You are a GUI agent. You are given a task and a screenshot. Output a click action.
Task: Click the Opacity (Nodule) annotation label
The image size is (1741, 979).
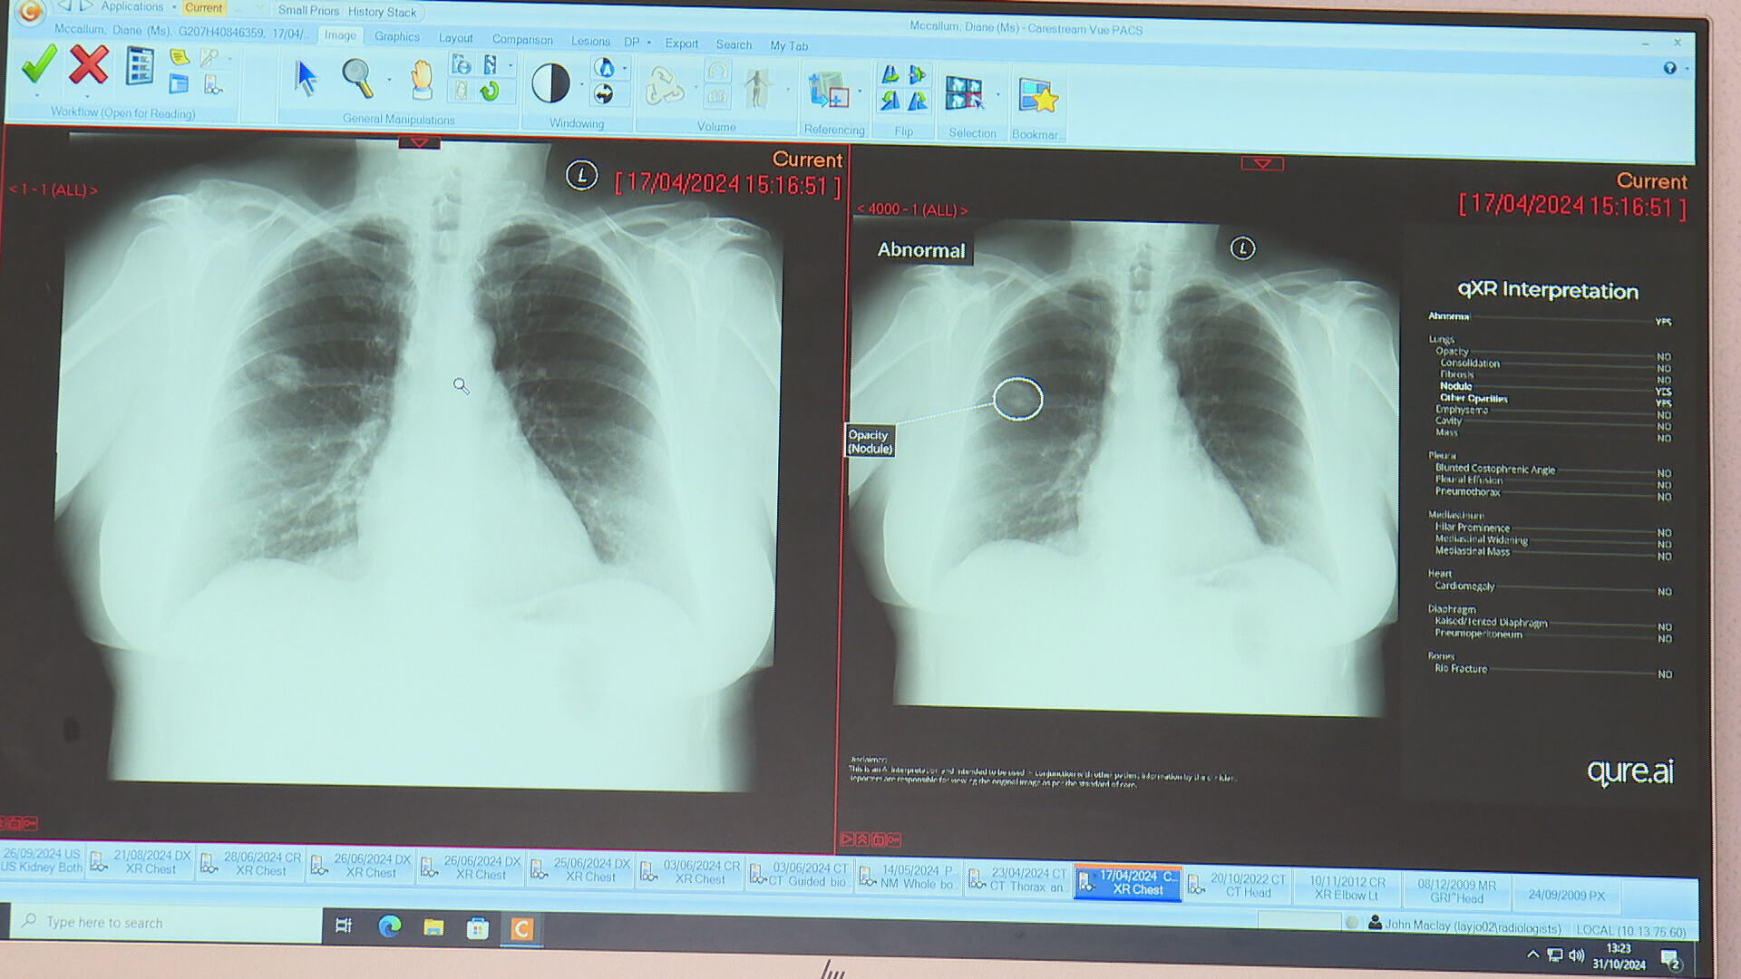(x=870, y=441)
